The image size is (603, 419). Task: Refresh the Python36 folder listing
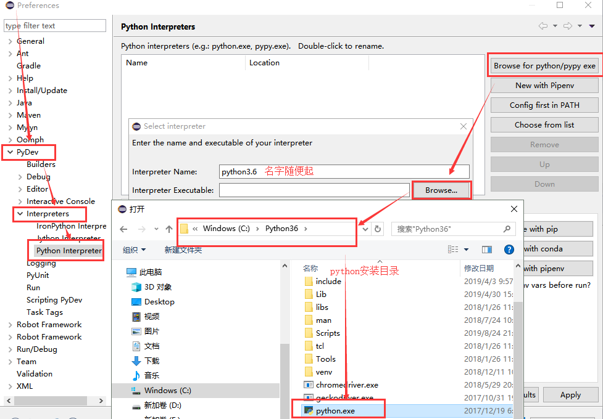pyautogui.click(x=378, y=229)
